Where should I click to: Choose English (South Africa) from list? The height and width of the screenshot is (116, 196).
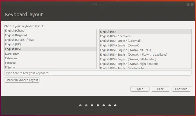pyautogui.click(x=50, y=40)
